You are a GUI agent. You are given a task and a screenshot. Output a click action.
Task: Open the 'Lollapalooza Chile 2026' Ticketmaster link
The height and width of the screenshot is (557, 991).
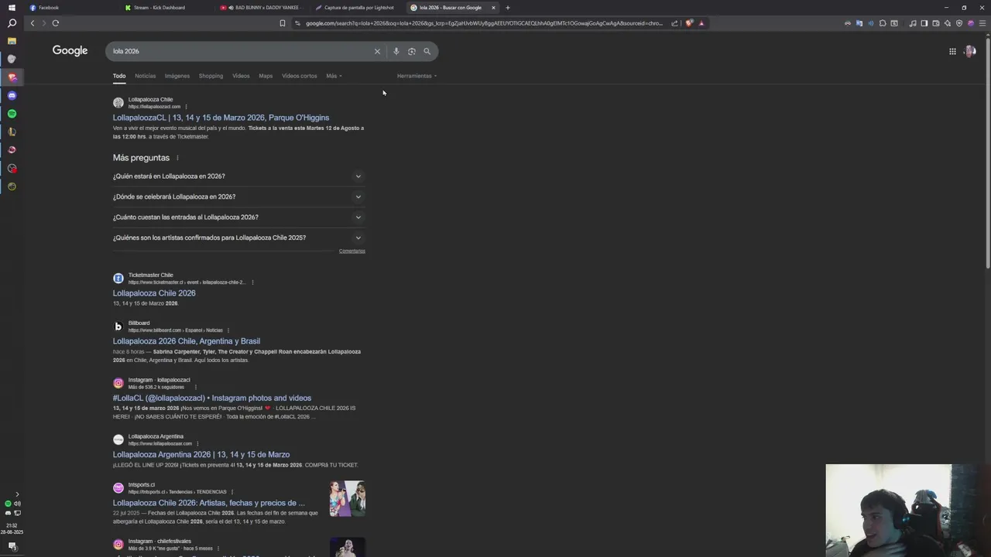tap(154, 293)
